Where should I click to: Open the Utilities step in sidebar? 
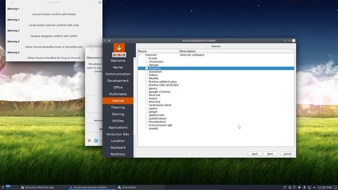(x=118, y=121)
